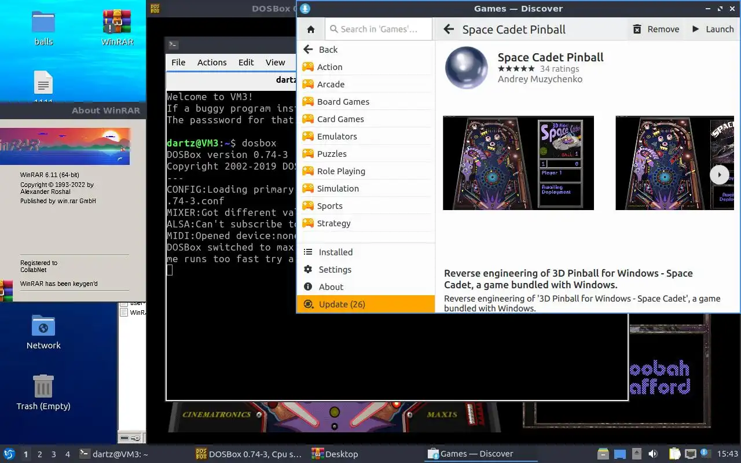Click the network tray icon

[x=690, y=454]
